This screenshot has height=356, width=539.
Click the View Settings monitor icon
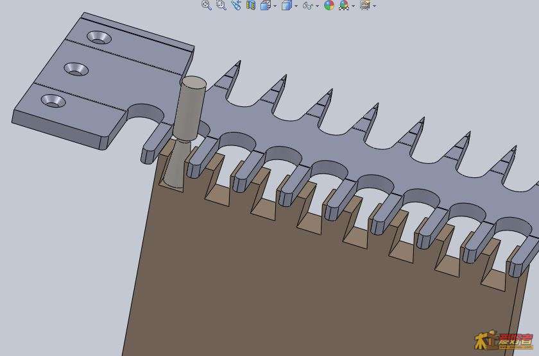click(x=365, y=5)
